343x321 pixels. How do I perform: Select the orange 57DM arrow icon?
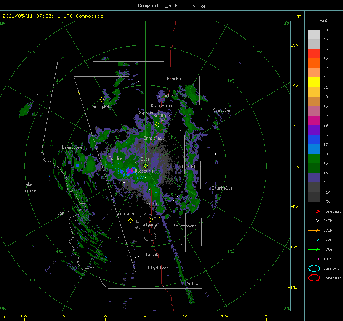click(314, 230)
